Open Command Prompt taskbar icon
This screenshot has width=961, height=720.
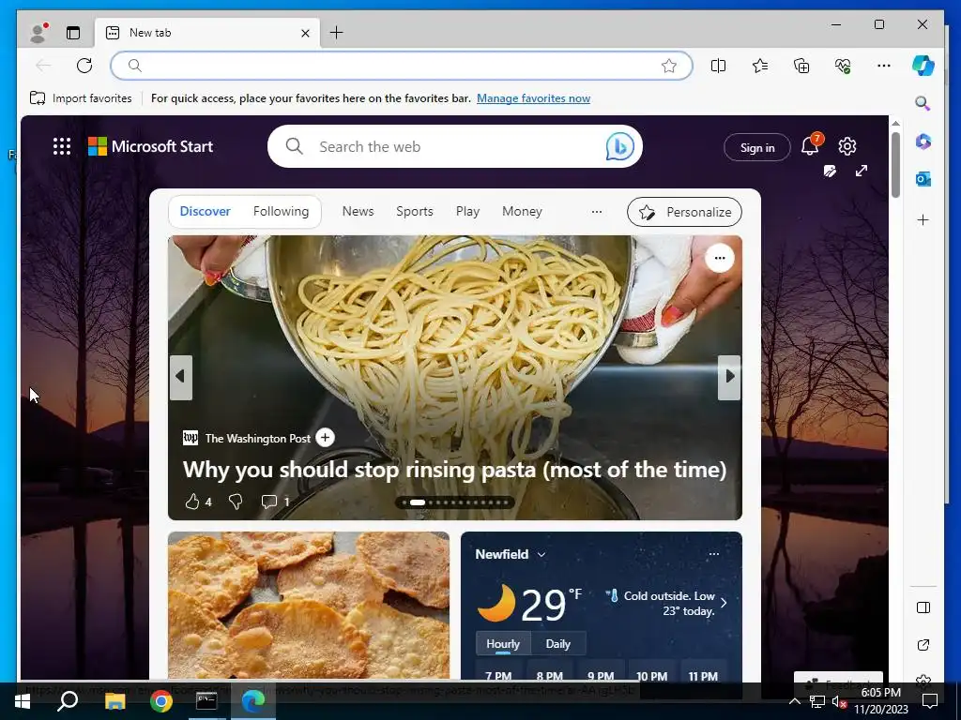click(206, 701)
